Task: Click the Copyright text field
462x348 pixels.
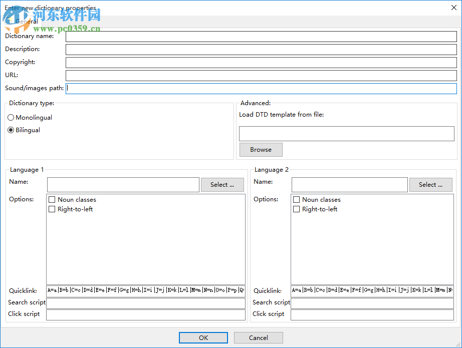Action: tap(261, 63)
